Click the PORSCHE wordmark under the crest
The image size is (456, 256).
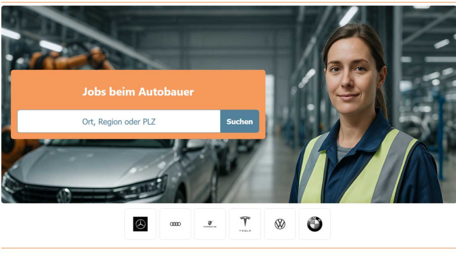point(210,226)
